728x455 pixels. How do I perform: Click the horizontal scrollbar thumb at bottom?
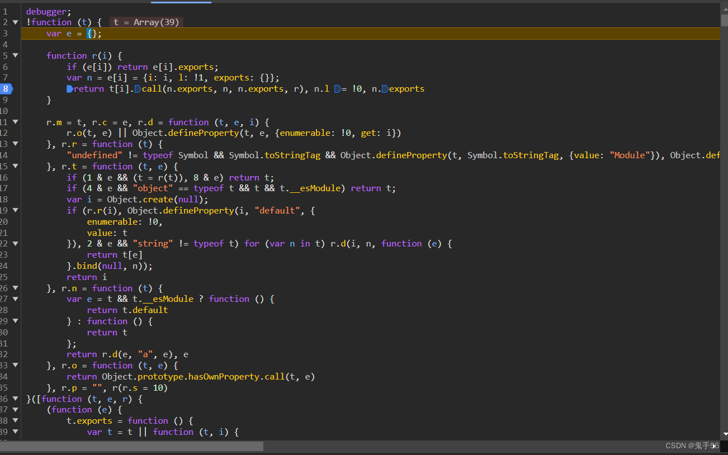pos(132,446)
